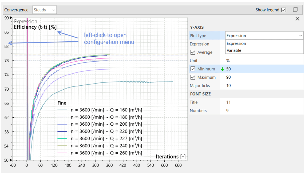Image resolution: width=305 pixels, height=183 pixels.
Task: Click the bottom y-axis limit marker at 50
Action: coord(11,160)
